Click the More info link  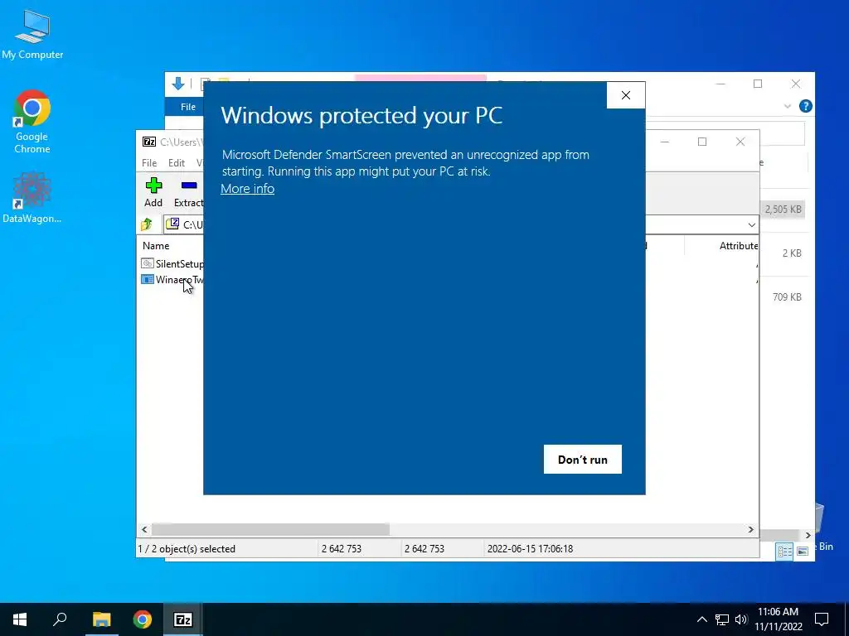coord(247,189)
